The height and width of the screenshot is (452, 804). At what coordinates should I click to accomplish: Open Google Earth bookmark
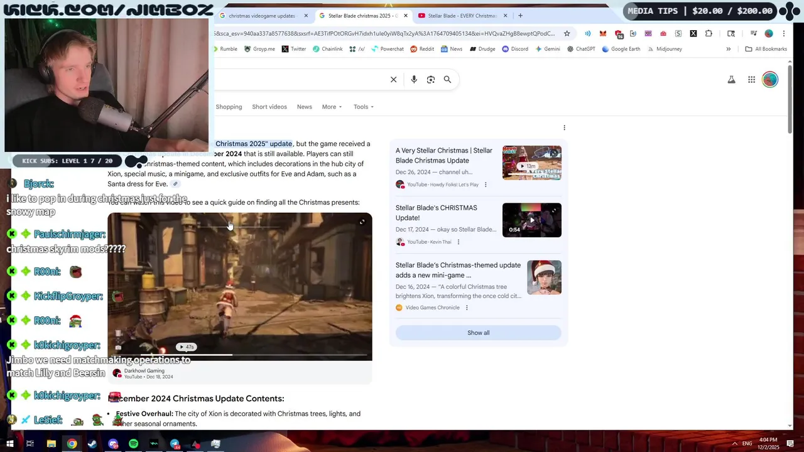coord(621,49)
